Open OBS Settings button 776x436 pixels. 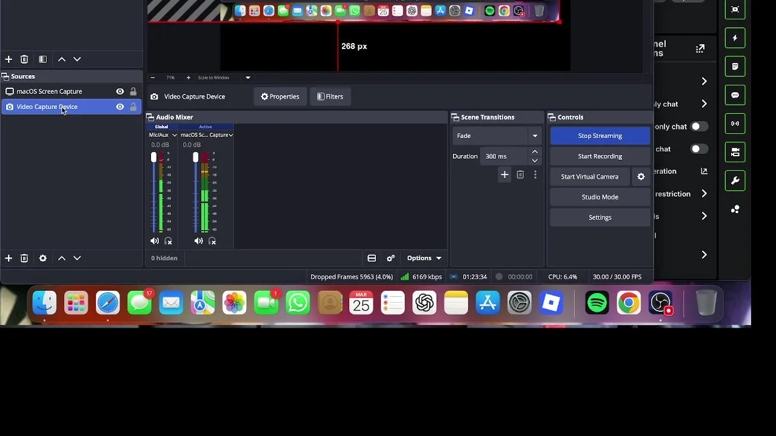[x=600, y=217]
